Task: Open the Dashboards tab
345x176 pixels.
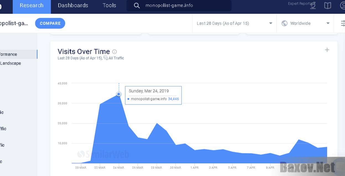Action: point(73,6)
